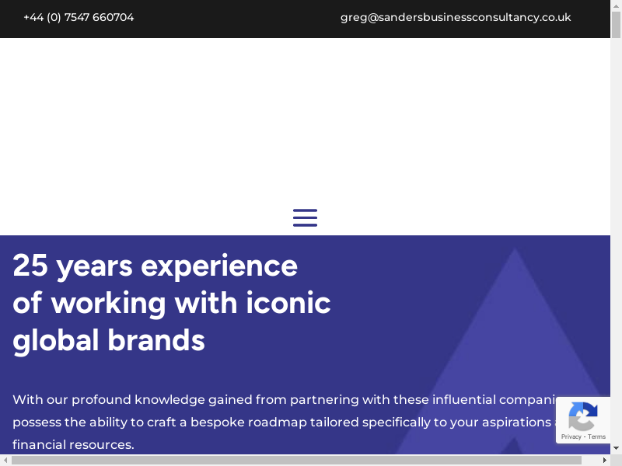This screenshot has width=622, height=466.
Task: Click the vertical scrollbar up arrow
Action: point(617,5)
